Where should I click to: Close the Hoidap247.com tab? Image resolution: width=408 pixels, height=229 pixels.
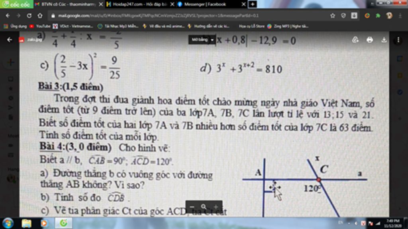pos(172,4)
